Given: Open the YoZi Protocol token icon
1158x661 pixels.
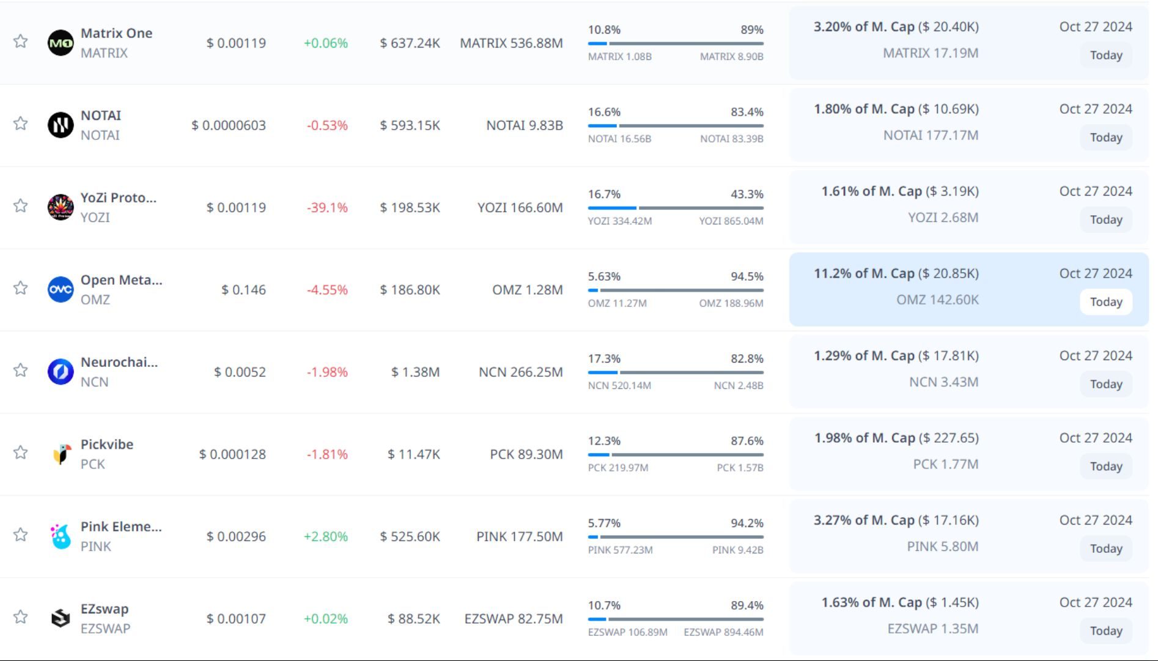Looking at the screenshot, I should point(61,207).
